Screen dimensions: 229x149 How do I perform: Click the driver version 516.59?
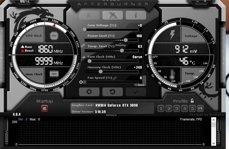[100, 112]
